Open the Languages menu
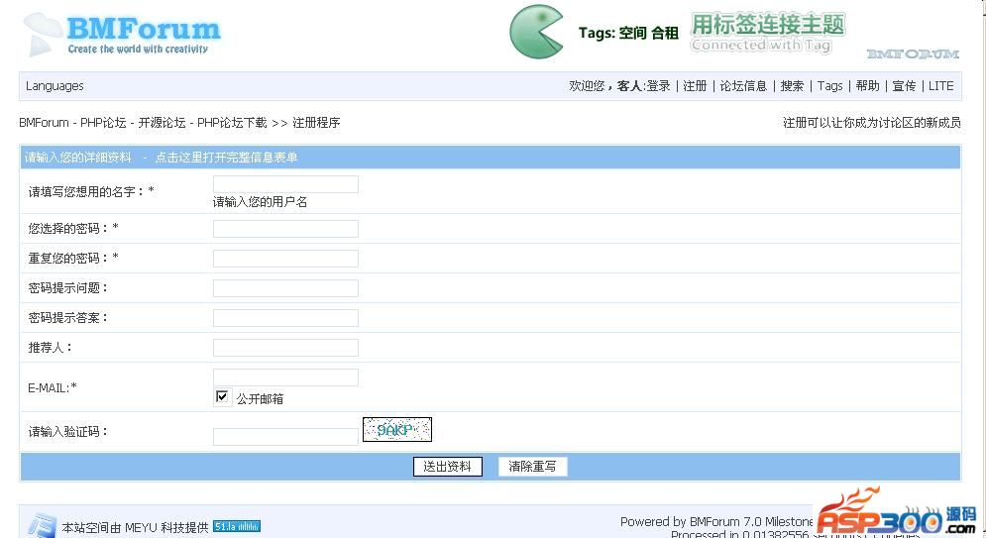 [x=55, y=86]
